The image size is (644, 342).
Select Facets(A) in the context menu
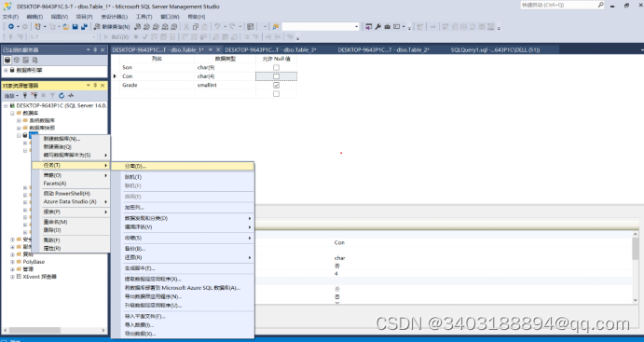pos(71,184)
